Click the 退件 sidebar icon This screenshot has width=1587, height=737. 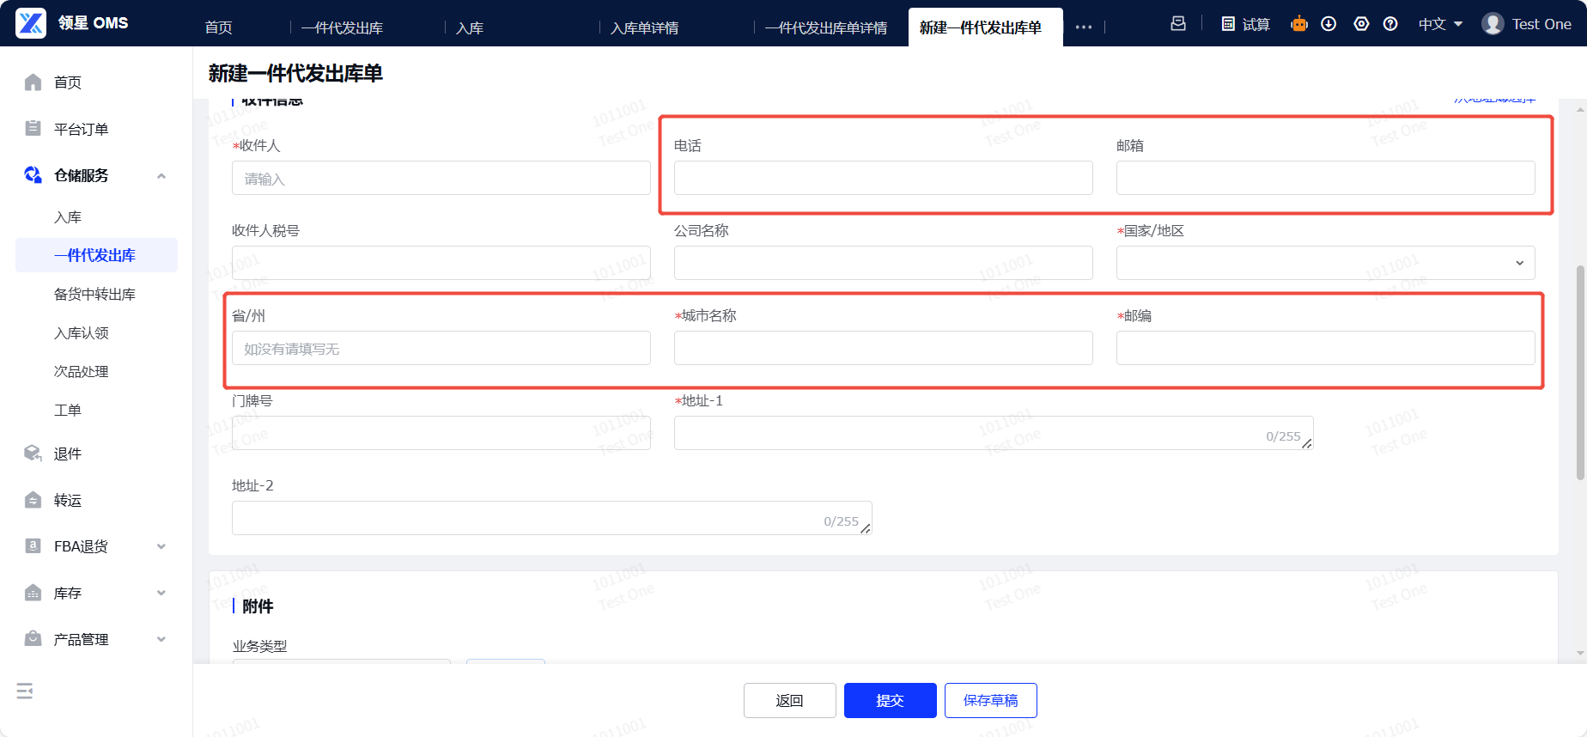pyautogui.click(x=33, y=454)
